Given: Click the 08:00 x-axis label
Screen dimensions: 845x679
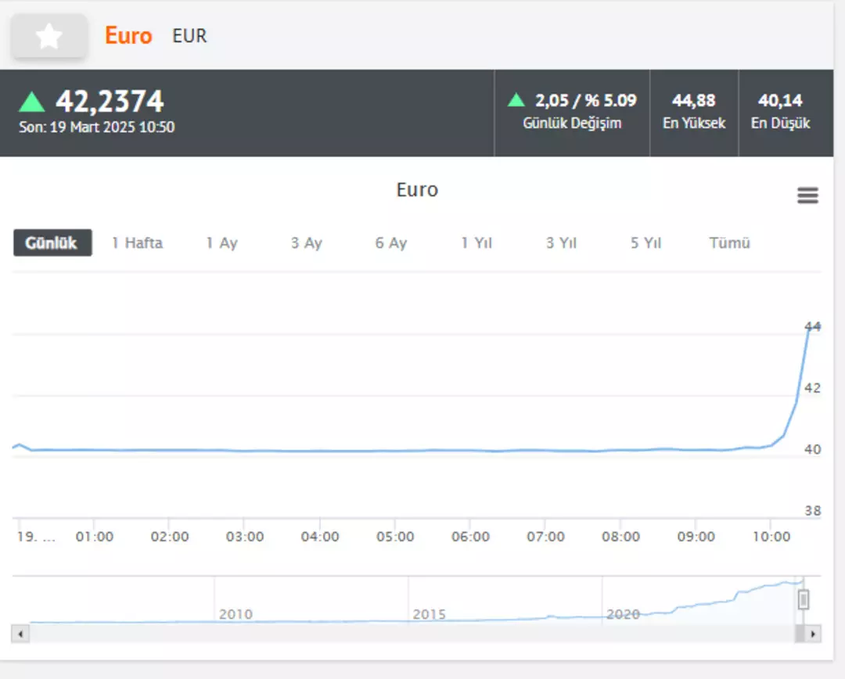Looking at the screenshot, I should 620,537.
